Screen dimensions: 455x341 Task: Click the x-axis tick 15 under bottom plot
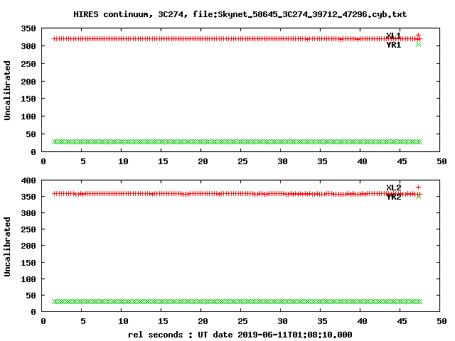pos(163,321)
